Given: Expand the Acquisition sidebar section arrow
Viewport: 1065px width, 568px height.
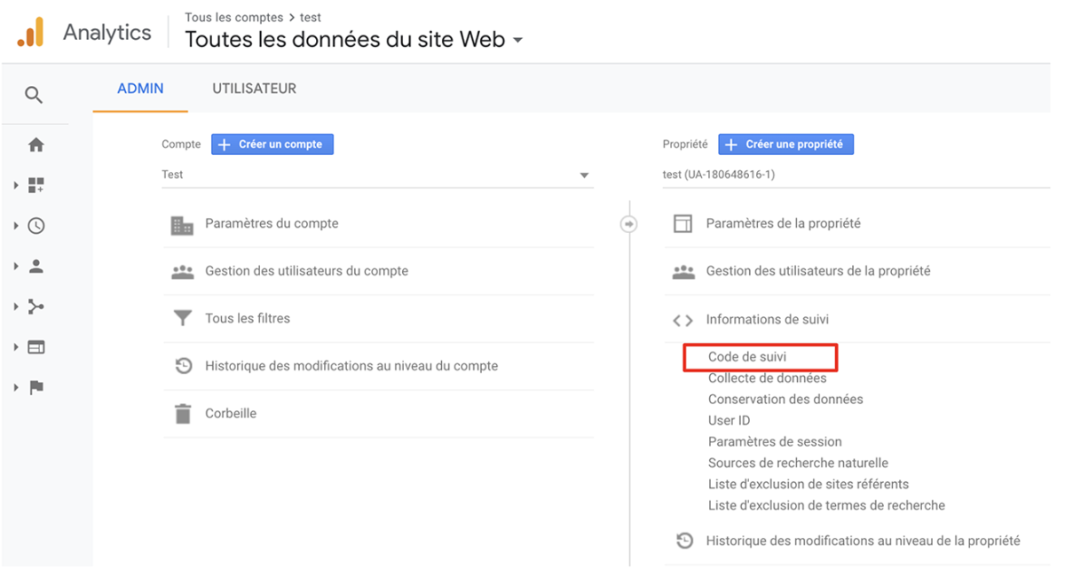Looking at the screenshot, I should 16,307.
